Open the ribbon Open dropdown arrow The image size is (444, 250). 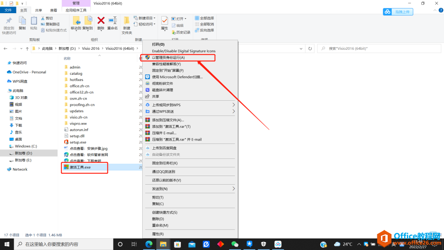[x=185, y=19]
